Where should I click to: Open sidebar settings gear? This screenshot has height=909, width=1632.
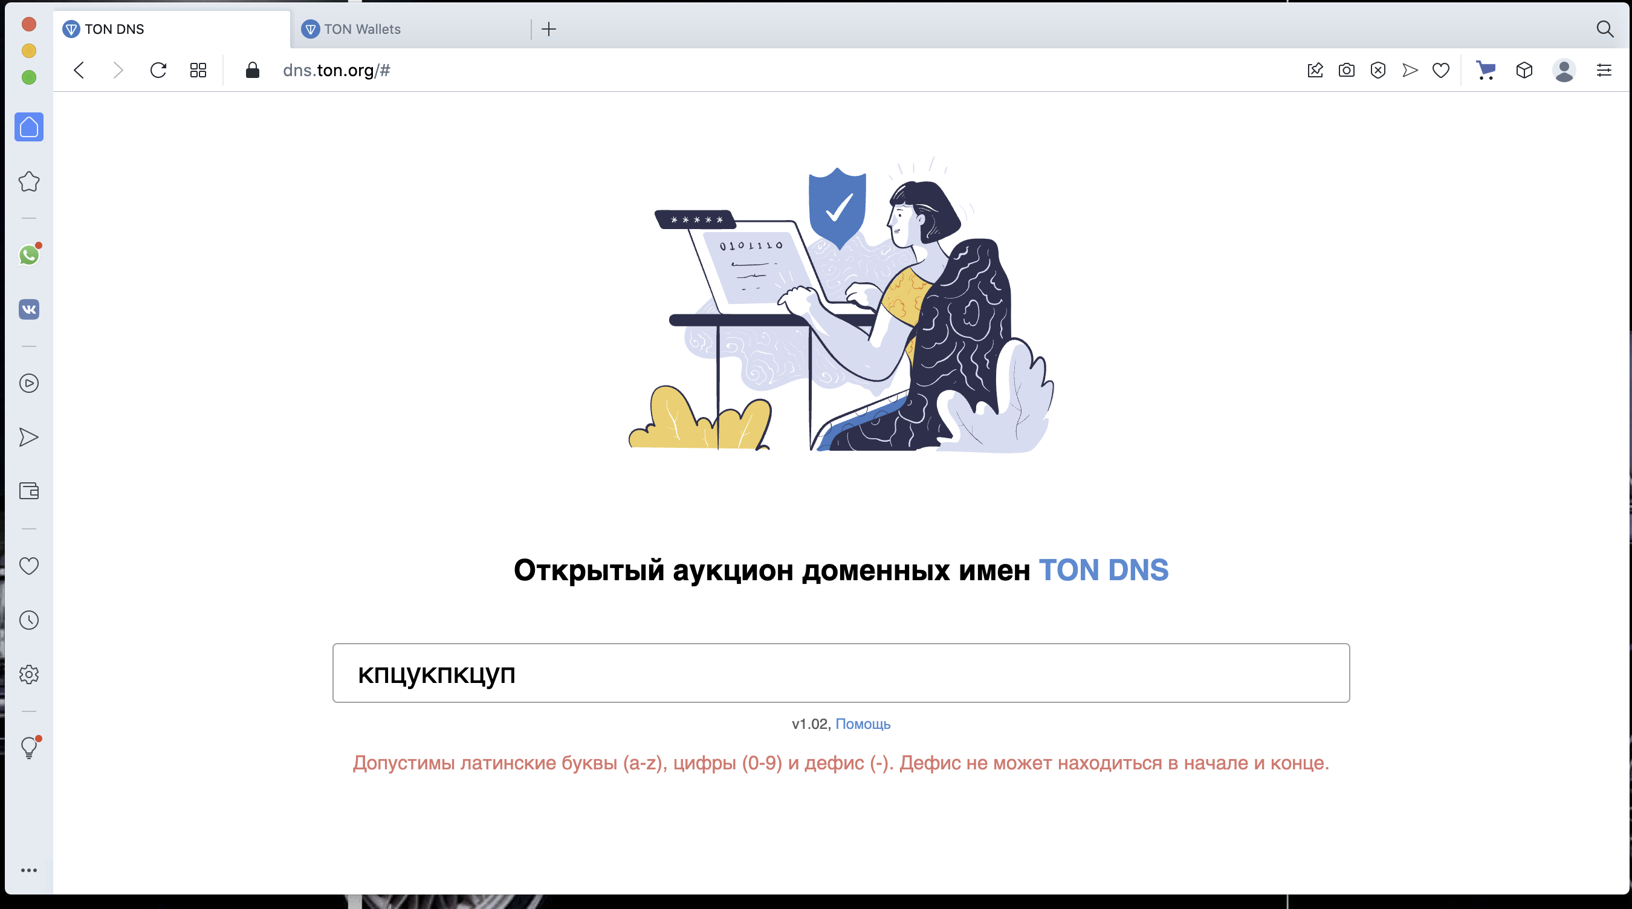[x=28, y=674]
